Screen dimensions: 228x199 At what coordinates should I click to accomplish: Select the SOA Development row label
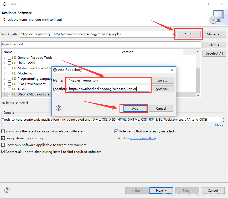tap(32, 84)
